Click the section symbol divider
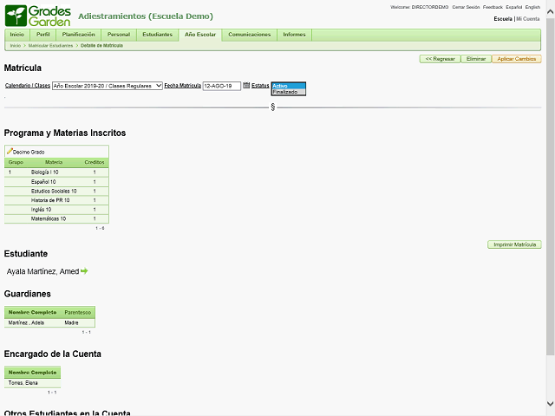This screenshot has width=555, height=416. (273, 107)
